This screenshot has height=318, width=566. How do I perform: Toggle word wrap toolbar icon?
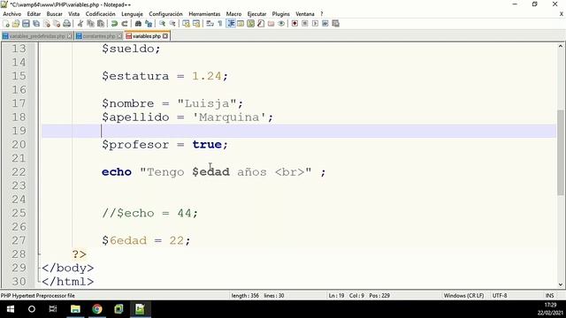(210, 24)
